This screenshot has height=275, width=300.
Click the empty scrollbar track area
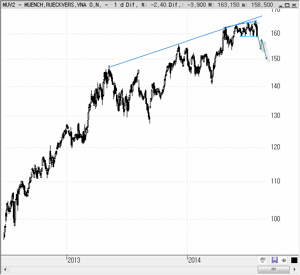coord(133,270)
